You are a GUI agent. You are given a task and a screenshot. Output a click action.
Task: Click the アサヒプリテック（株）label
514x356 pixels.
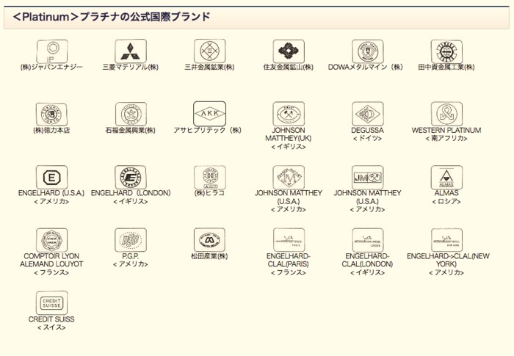pos(208,131)
